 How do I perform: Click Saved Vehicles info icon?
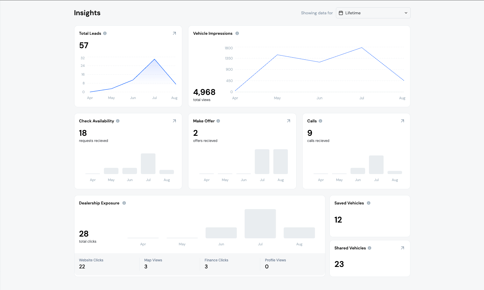[369, 203]
